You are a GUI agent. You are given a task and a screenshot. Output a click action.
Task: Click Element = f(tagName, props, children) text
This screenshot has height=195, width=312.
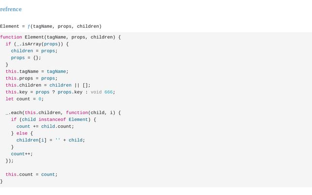[x=51, y=26]
